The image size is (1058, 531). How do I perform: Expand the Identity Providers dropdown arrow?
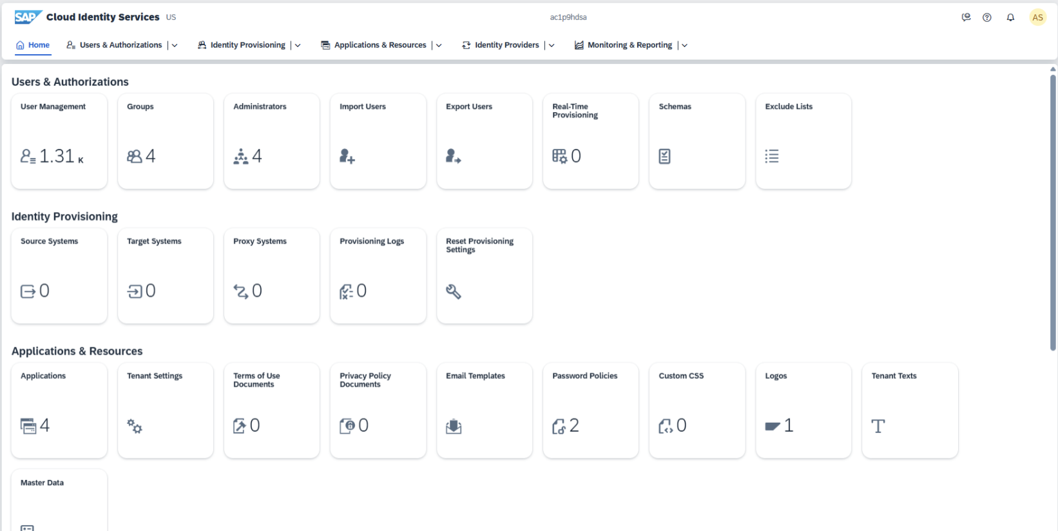[552, 45]
